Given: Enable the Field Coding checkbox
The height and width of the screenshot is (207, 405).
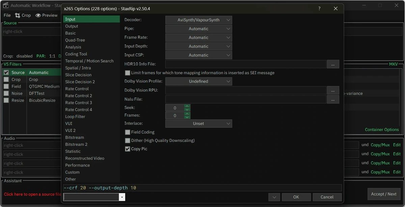Looking at the screenshot, I should [x=128, y=132].
